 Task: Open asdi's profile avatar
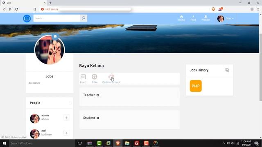point(34,134)
